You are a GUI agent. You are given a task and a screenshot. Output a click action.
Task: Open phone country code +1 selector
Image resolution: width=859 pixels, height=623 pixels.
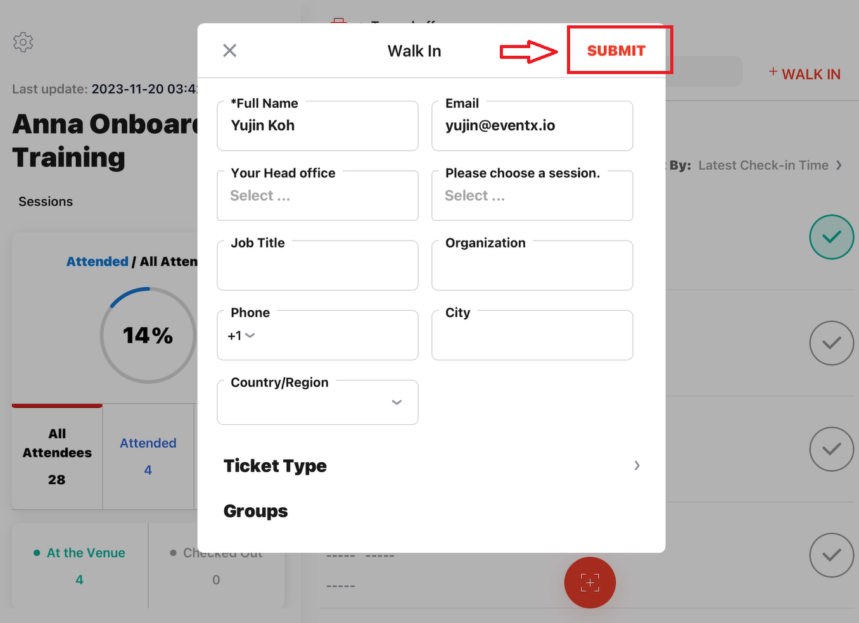click(241, 336)
